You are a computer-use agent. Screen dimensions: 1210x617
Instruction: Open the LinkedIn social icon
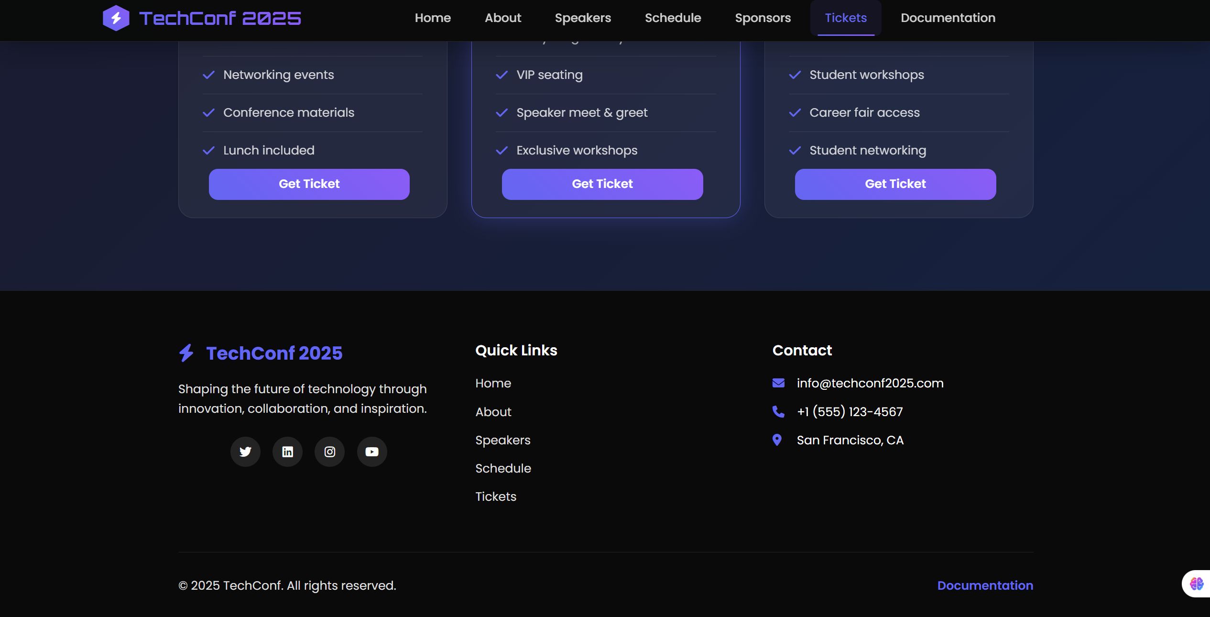[287, 452]
